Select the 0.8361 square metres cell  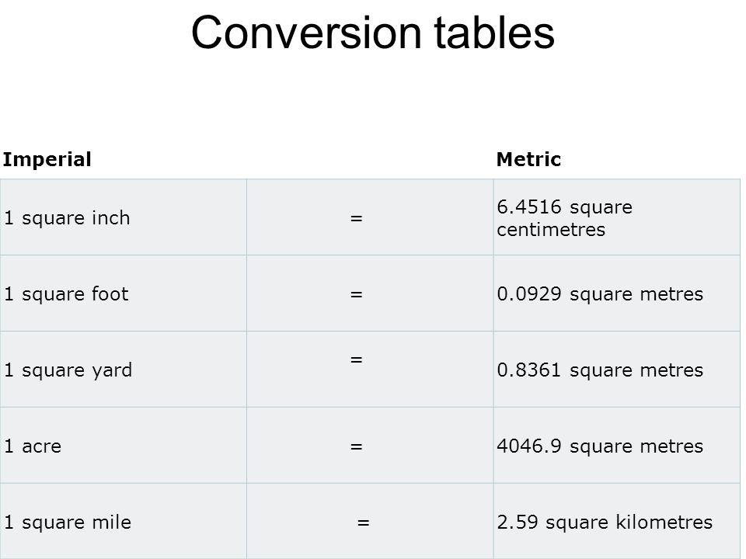click(616, 370)
